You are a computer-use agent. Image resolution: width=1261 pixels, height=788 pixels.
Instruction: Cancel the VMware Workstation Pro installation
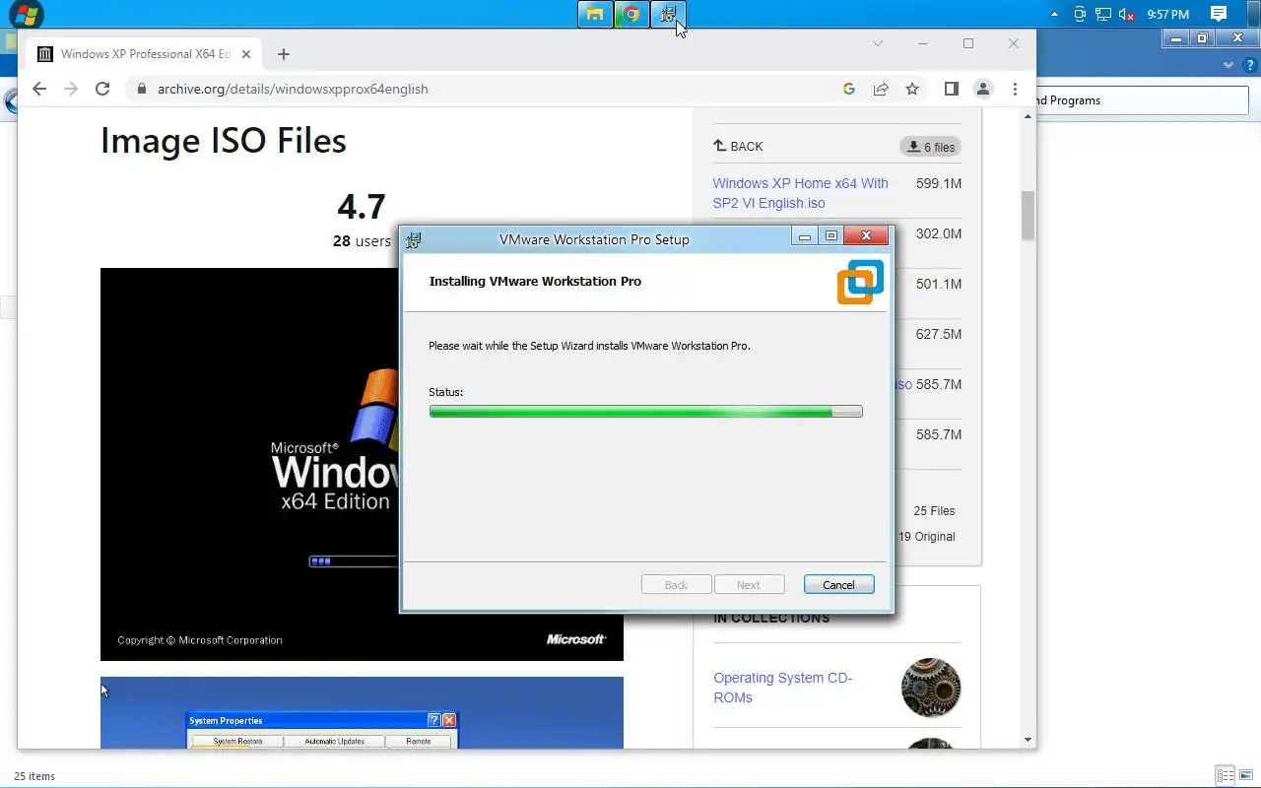click(x=838, y=584)
